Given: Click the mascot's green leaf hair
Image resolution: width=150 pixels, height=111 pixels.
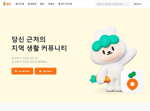Looking at the screenshot, I should click(106, 42).
